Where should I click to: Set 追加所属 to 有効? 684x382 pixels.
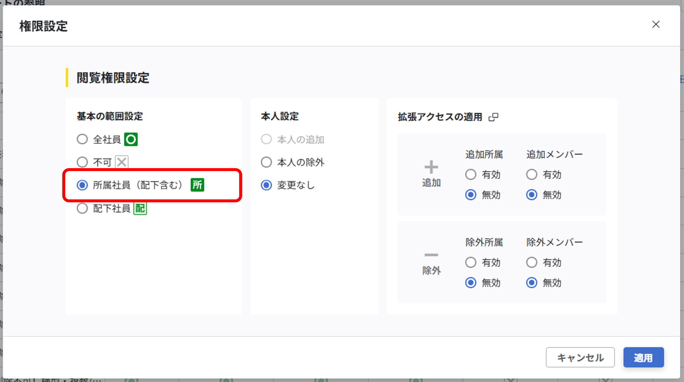[x=470, y=174]
